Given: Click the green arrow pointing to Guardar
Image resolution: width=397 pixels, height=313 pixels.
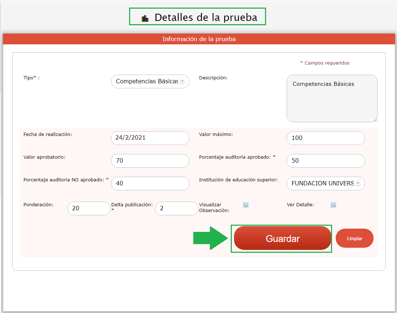Looking at the screenshot, I should click(x=211, y=238).
